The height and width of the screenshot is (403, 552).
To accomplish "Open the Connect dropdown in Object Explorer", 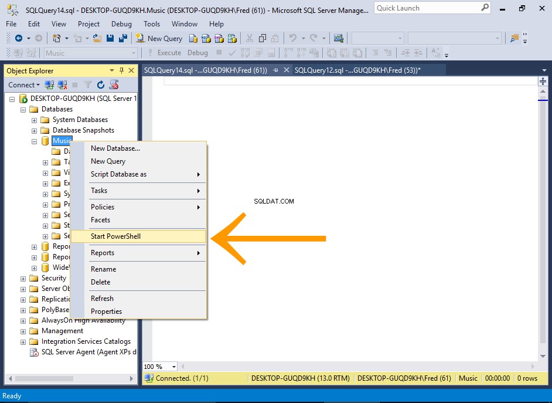I will (x=24, y=85).
